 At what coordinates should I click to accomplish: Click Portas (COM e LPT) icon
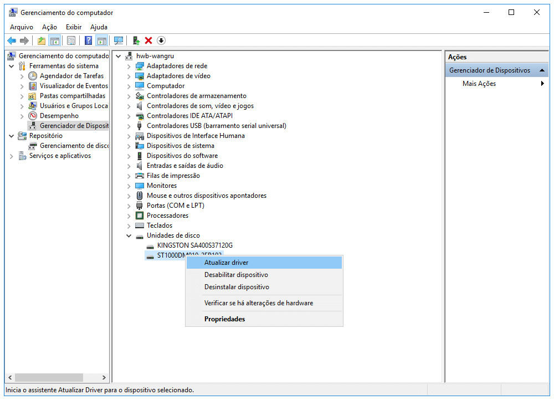click(x=140, y=206)
